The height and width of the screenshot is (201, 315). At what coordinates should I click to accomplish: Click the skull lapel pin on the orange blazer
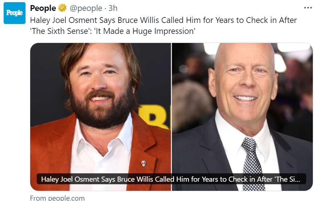click(143, 163)
